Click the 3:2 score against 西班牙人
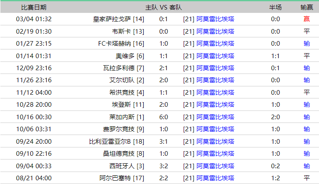Viewport: 319px width, 184px height. pyautogui.click(x=164, y=166)
